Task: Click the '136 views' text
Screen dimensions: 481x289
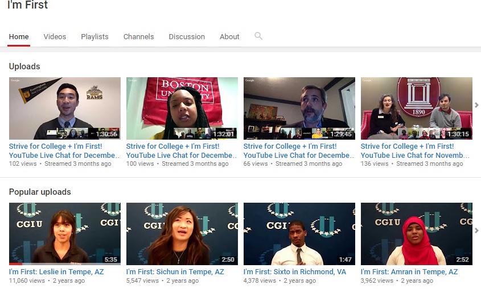Action: point(375,164)
